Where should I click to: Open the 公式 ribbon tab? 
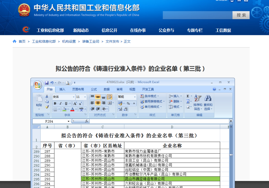pos(94,89)
